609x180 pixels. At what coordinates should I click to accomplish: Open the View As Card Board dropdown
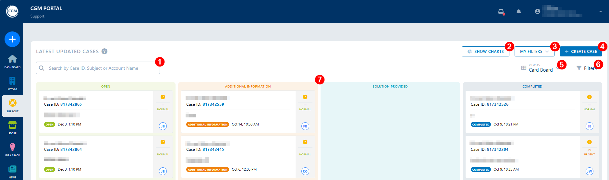[540, 68]
